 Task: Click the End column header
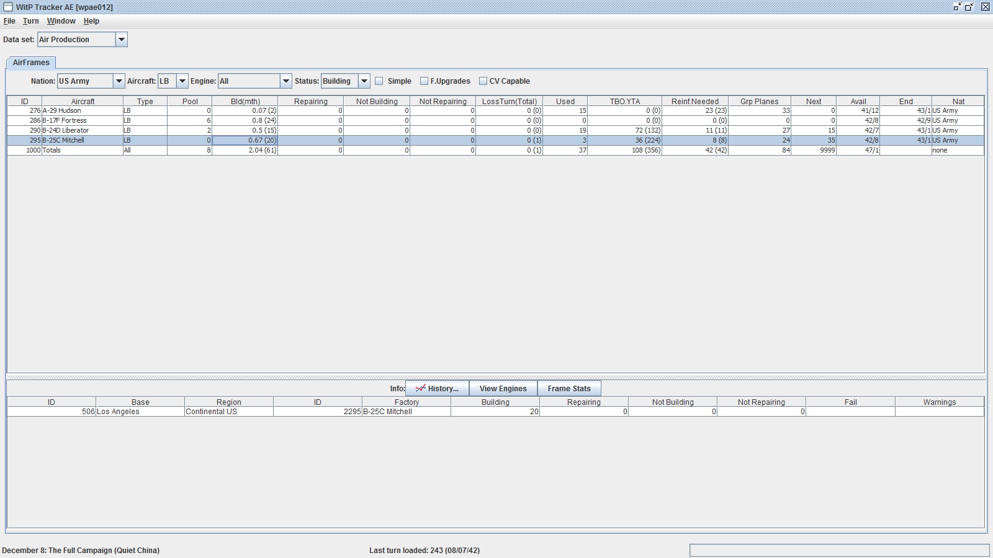[x=906, y=101]
